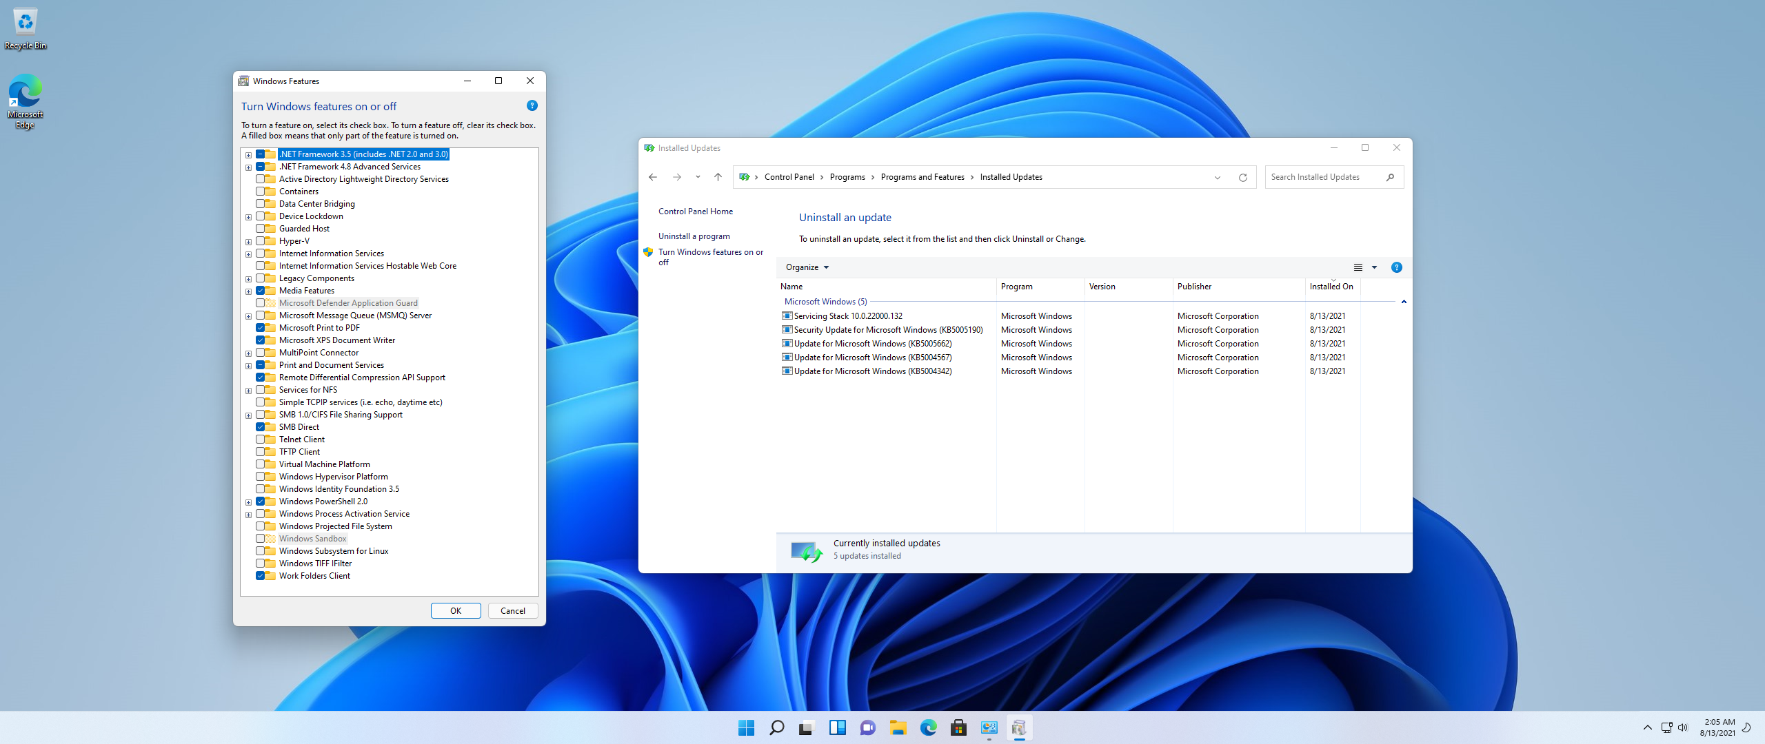Sort by the Publisher column header
Viewport: 1765px width, 744px height.
pos(1239,287)
